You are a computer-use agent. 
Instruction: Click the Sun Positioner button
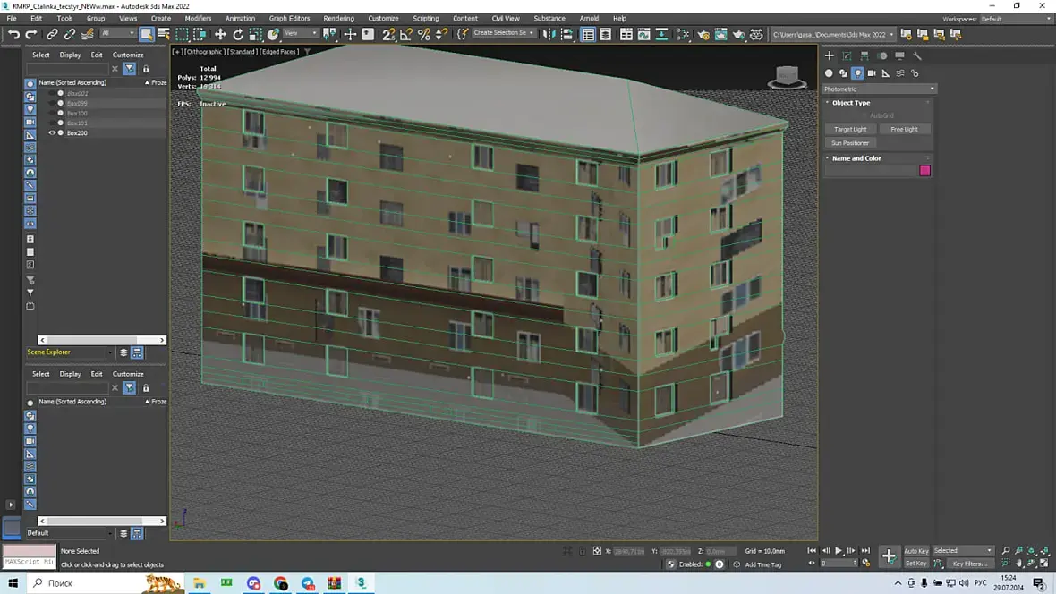coord(850,143)
